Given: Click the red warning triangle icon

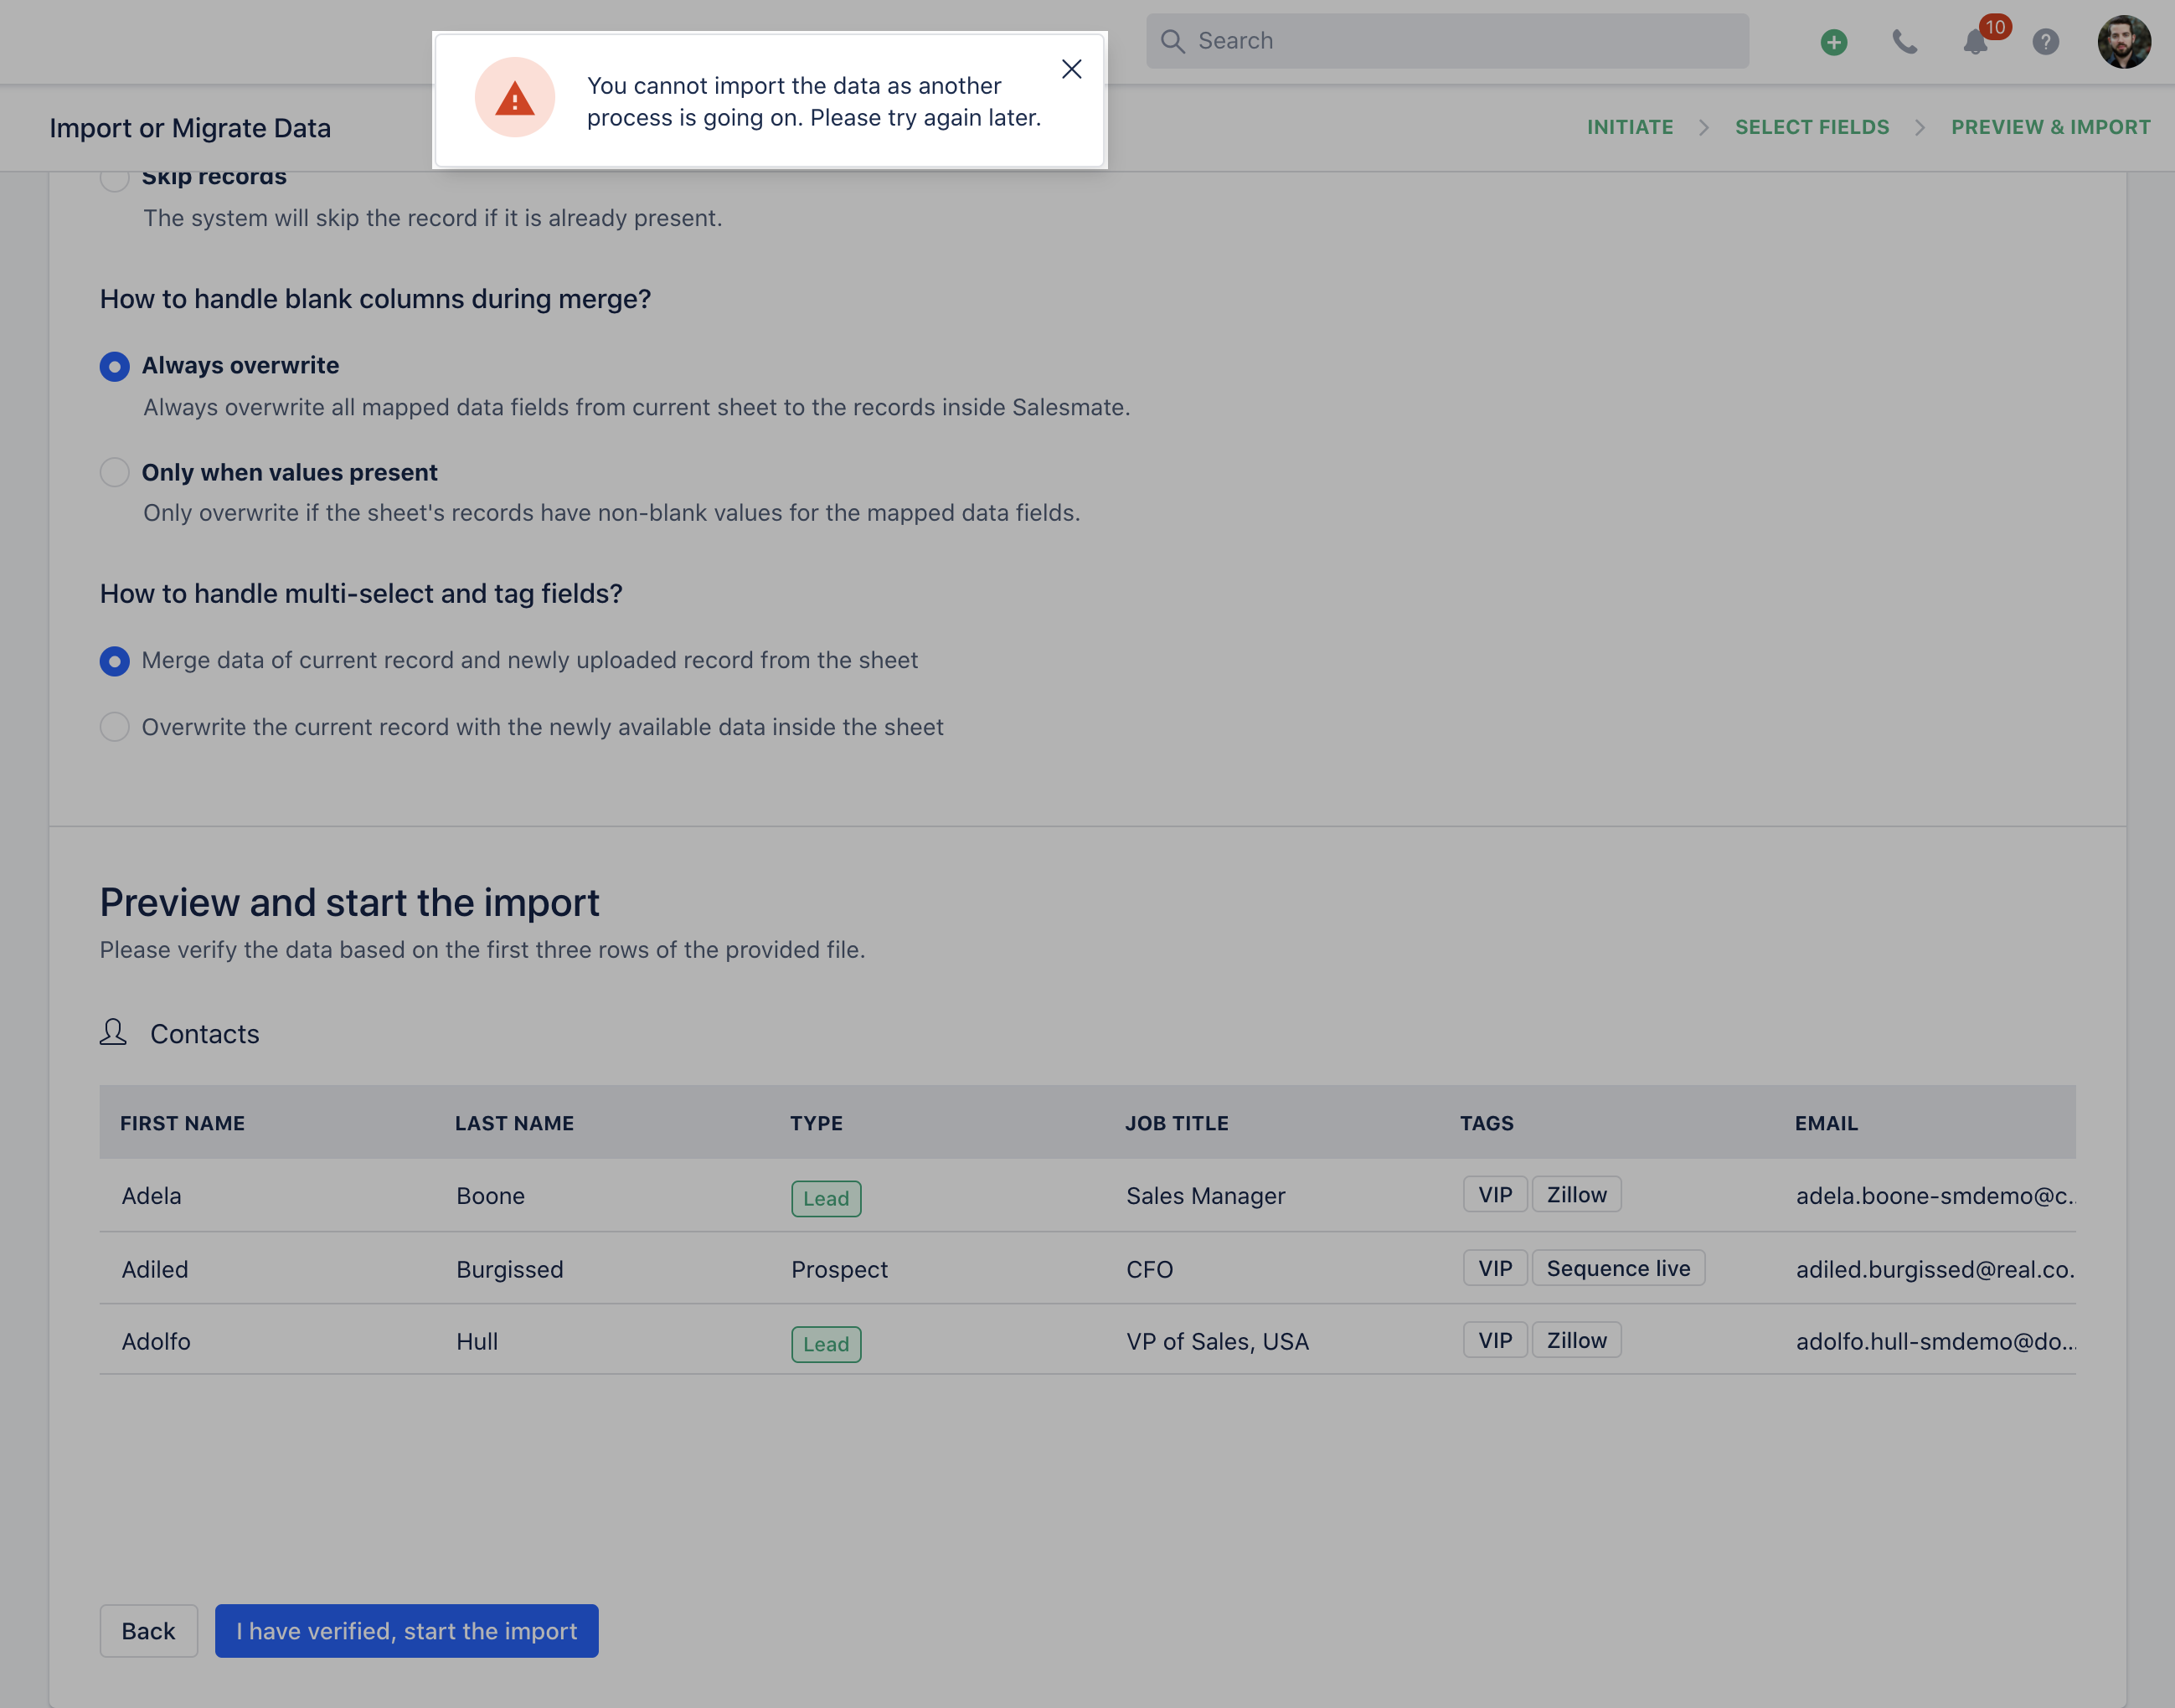Looking at the screenshot, I should click(x=514, y=98).
